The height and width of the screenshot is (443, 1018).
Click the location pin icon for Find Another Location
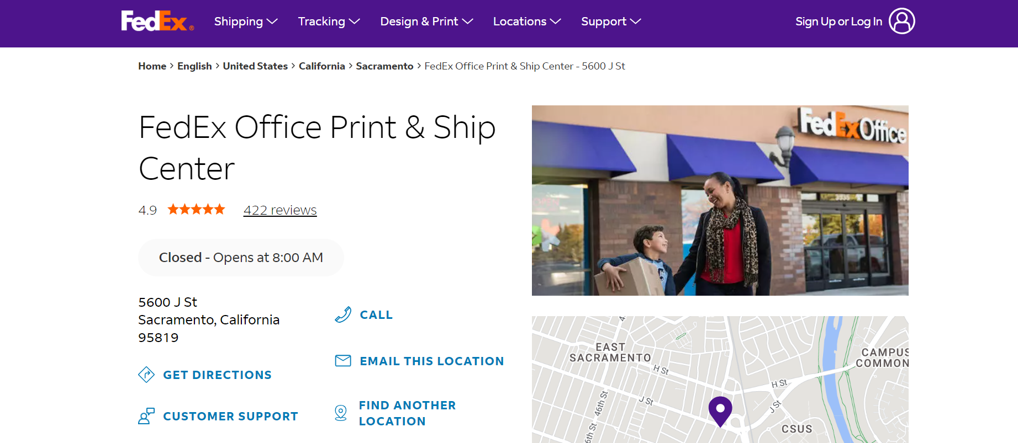pyautogui.click(x=341, y=413)
